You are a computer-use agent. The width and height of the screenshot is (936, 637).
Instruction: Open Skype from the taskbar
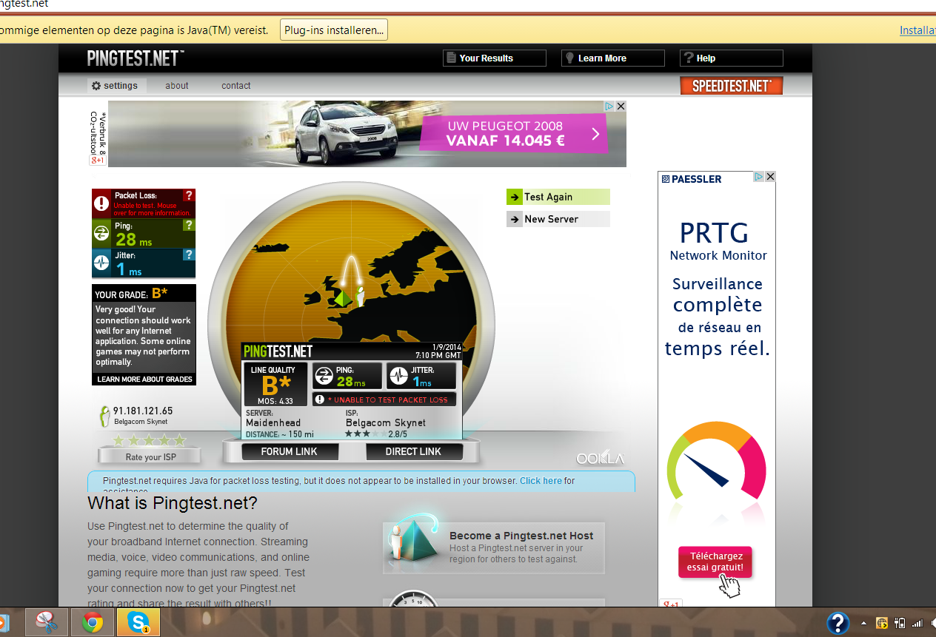pos(138,622)
